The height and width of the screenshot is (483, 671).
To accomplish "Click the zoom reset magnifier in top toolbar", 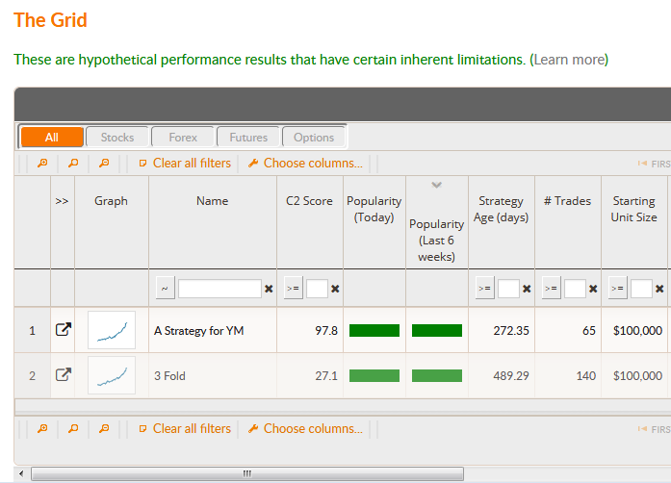I will [x=73, y=163].
